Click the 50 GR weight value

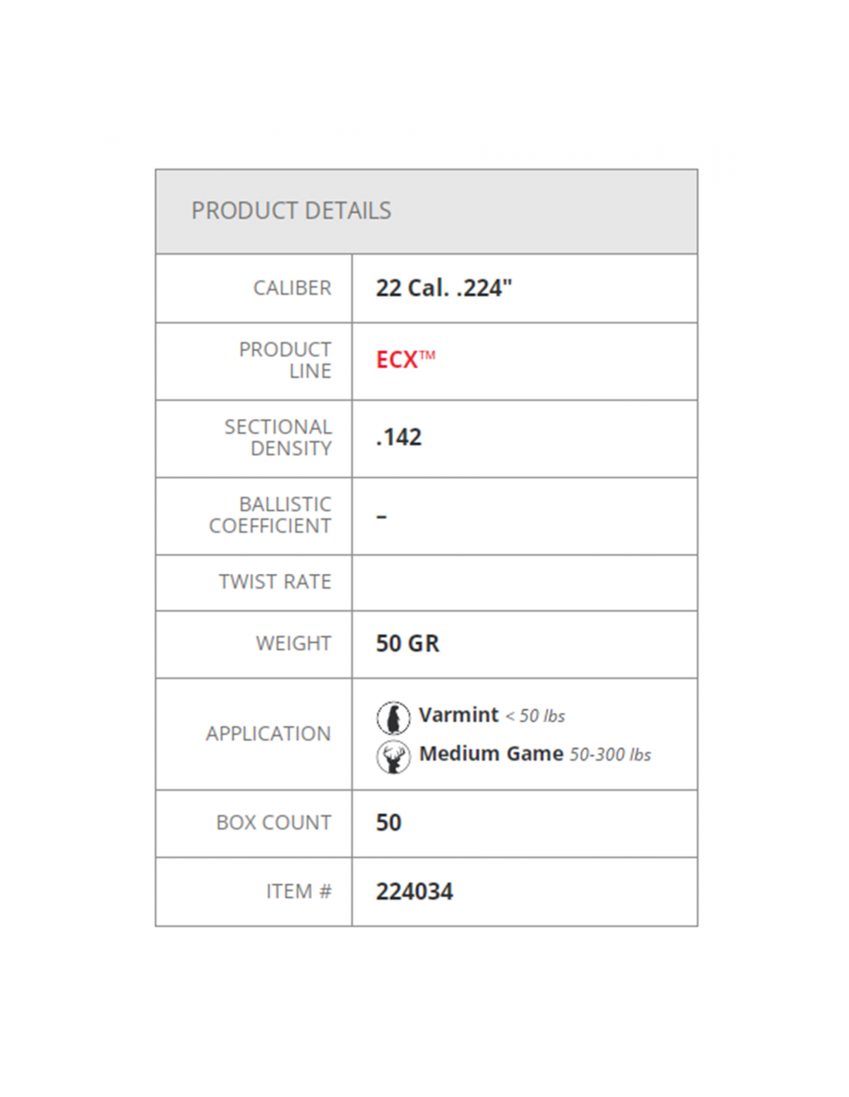(407, 643)
